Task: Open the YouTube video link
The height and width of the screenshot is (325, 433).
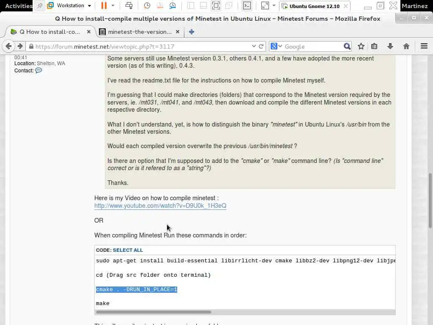Action: pos(160,206)
